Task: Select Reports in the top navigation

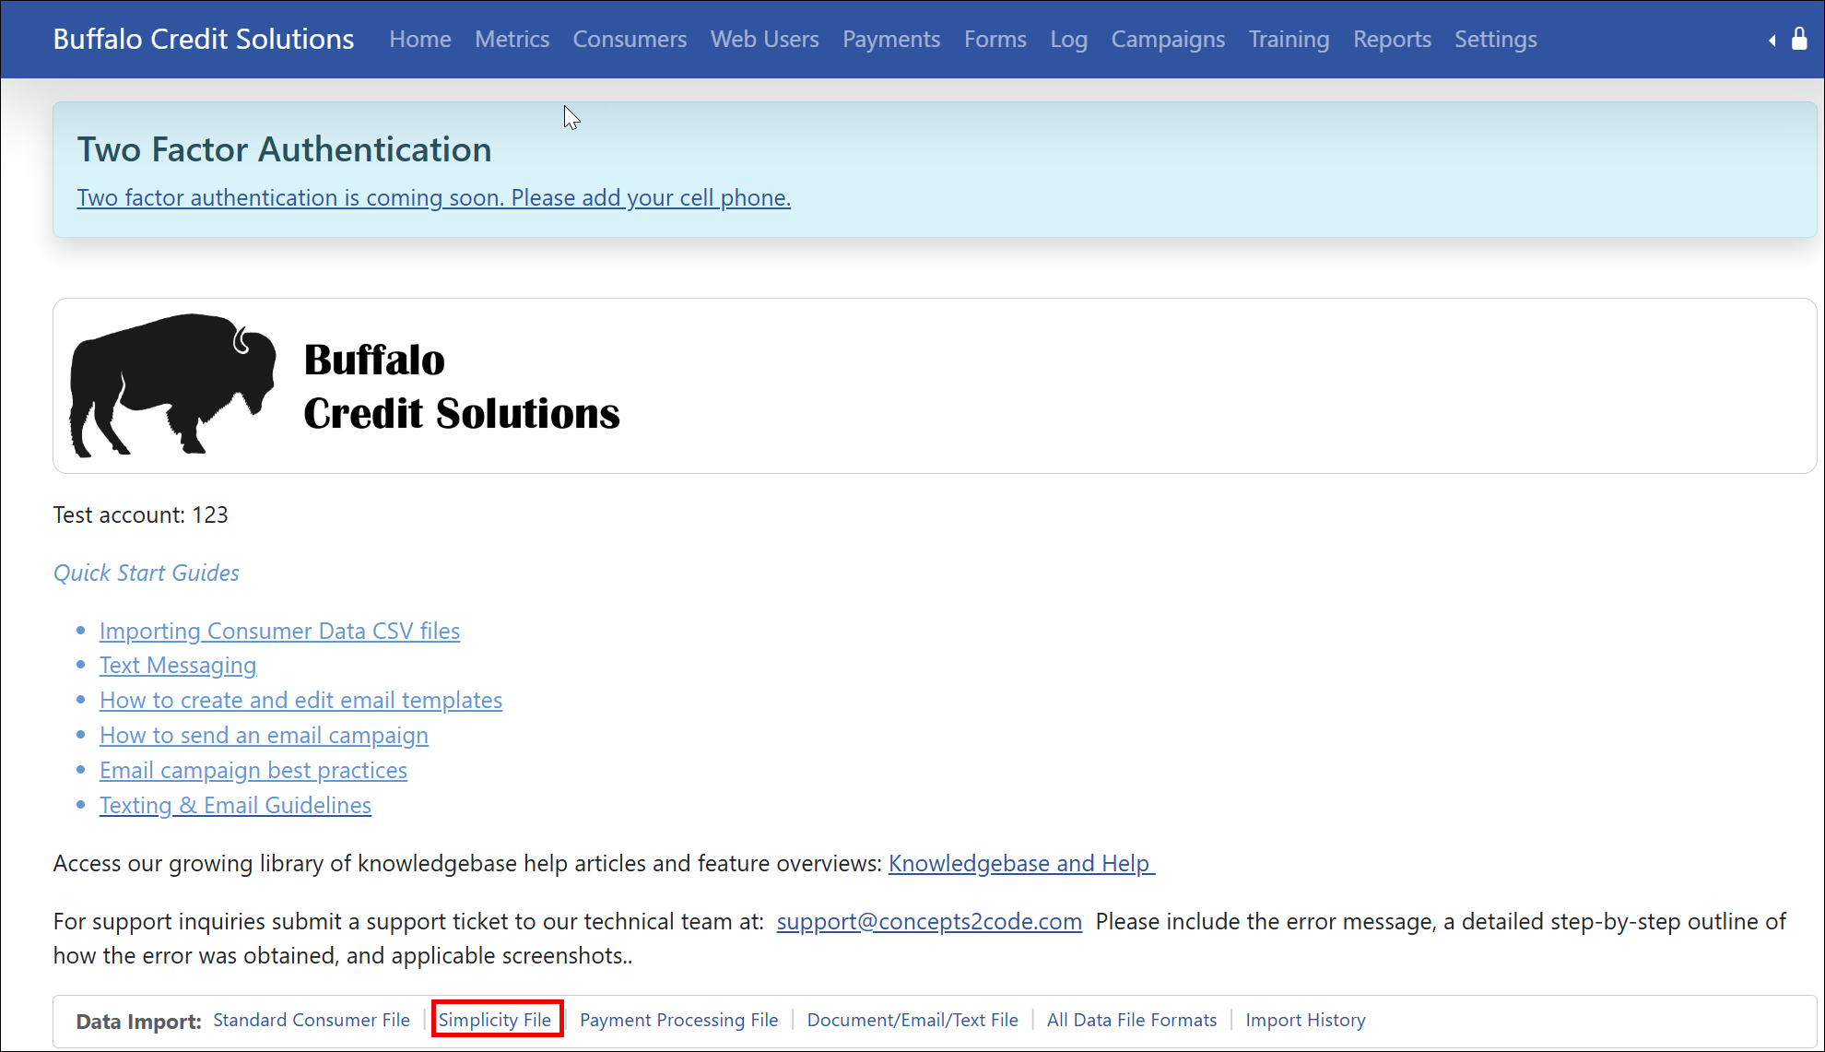Action: pos(1392,40)
